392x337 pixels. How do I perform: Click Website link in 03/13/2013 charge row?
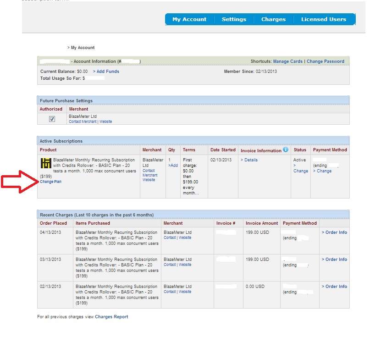coord(185,265)
